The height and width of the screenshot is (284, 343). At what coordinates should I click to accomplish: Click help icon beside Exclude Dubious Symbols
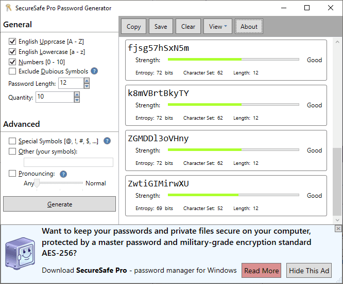(x=94, y=71)
